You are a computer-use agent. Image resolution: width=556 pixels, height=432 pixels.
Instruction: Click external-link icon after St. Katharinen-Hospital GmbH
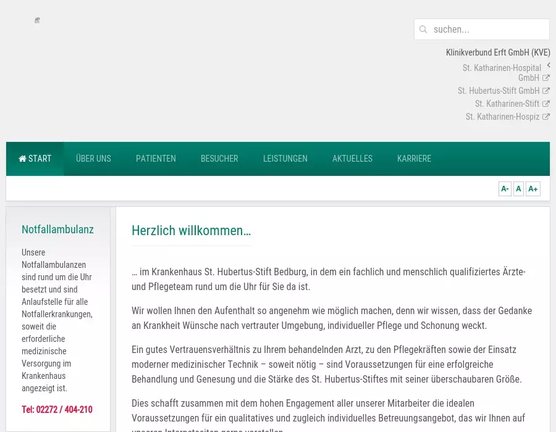(x=546, y=78)
